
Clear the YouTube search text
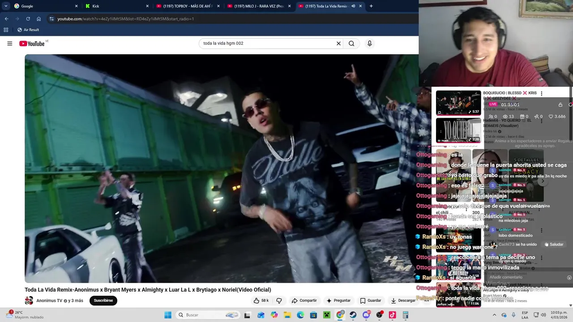pyautogui.click(x=338, y=43)
